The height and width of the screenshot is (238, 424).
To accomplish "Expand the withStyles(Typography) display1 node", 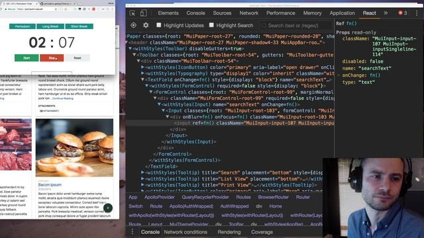I will click(x=142, y=73).
